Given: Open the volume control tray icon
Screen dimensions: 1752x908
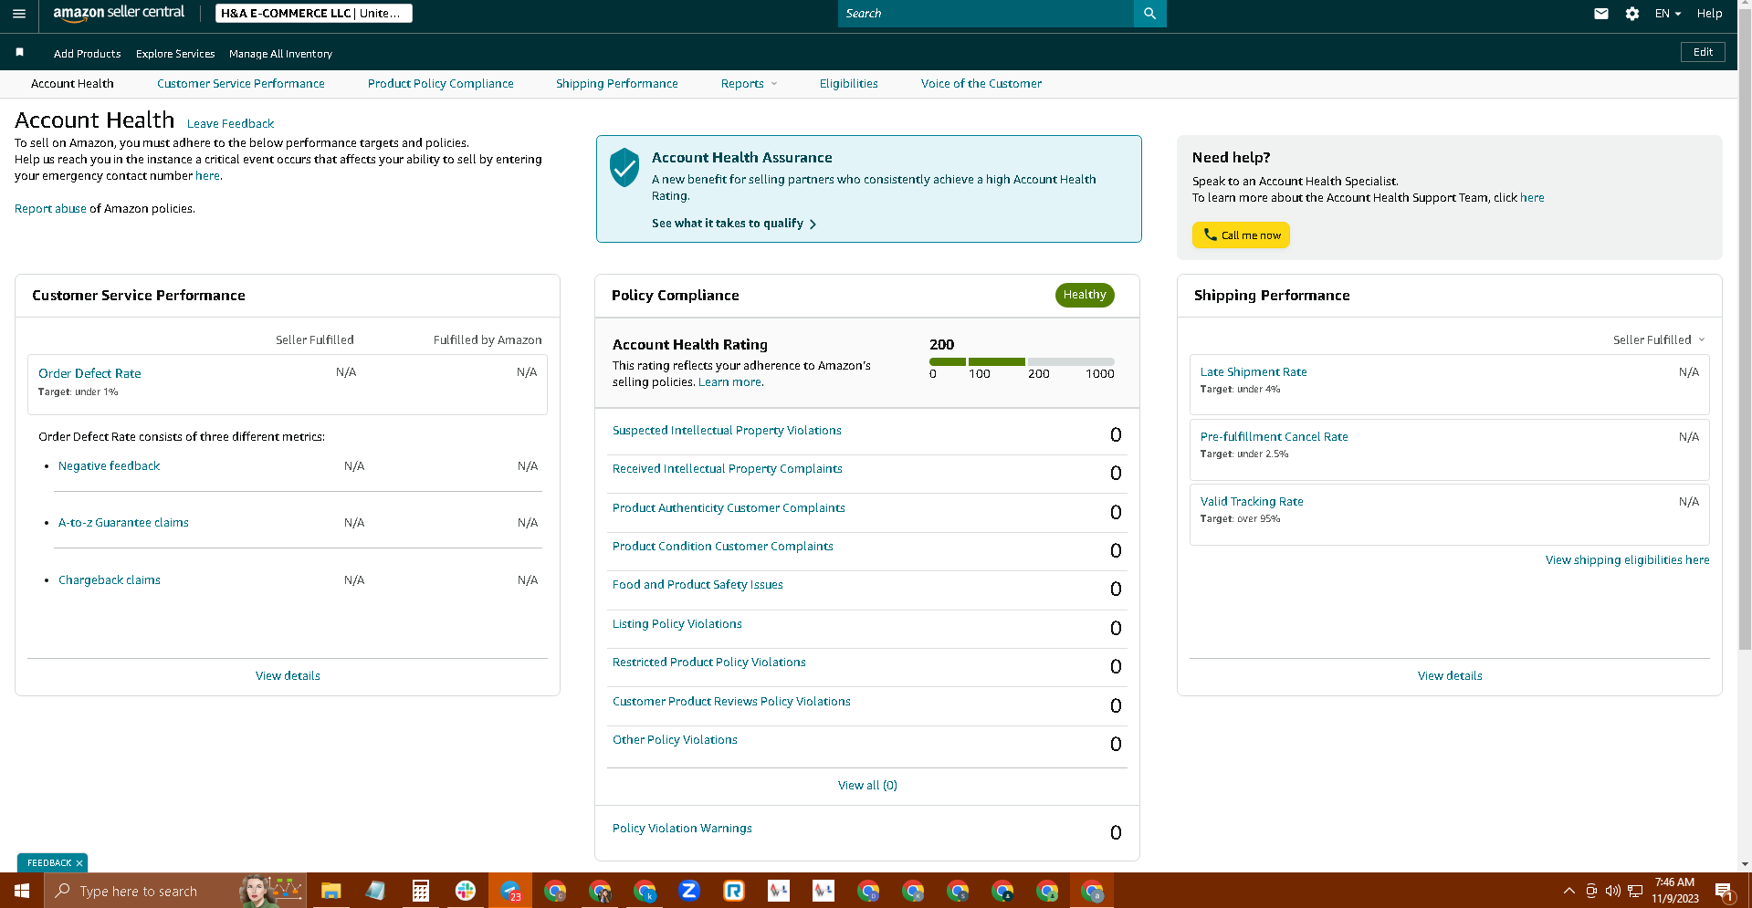Looking at the screenshot, I should [1613, 891].
